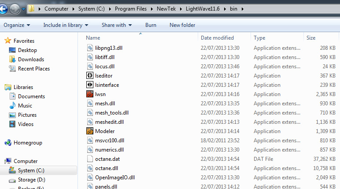Click the System (C:) drive icon
Viewport: 340px width, 189px height.
pyautogui.click(x=12, y=170)
